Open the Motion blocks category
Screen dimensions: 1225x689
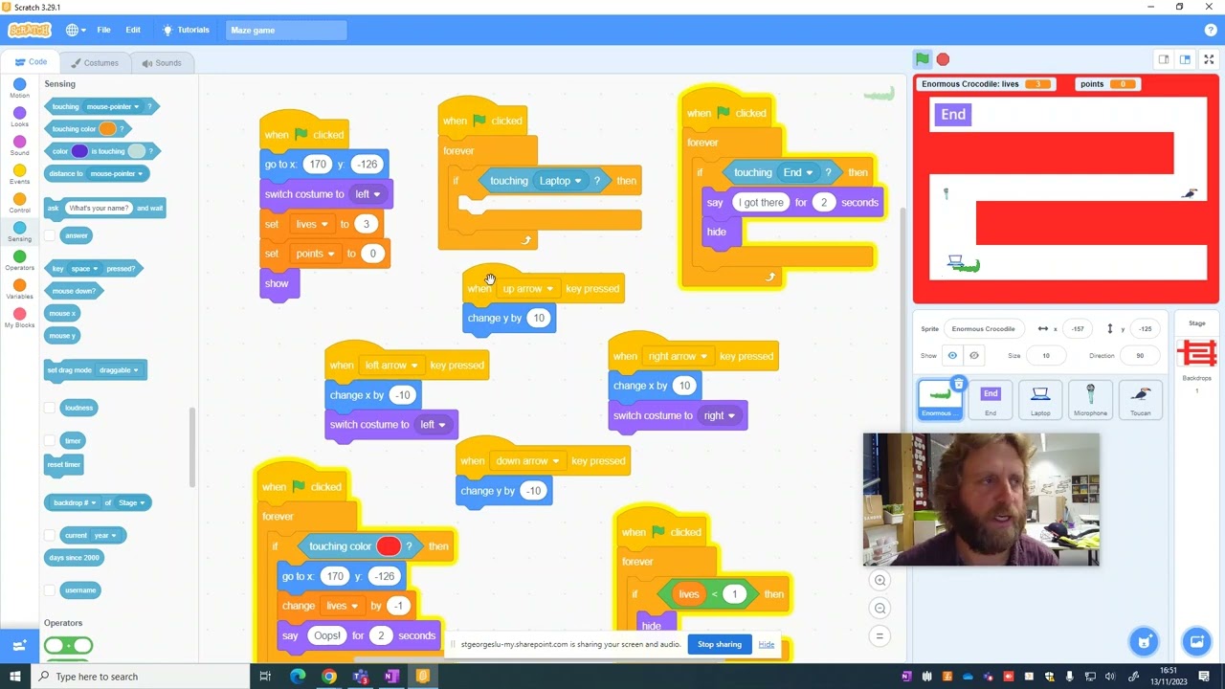pos(19,89)
